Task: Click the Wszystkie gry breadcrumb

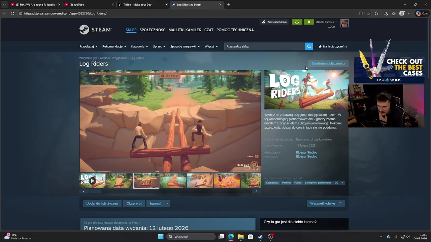Action: coord(88,58)
